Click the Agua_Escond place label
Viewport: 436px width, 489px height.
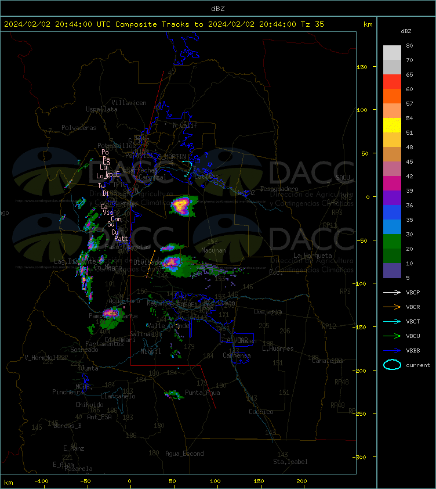tap(185, 454)
